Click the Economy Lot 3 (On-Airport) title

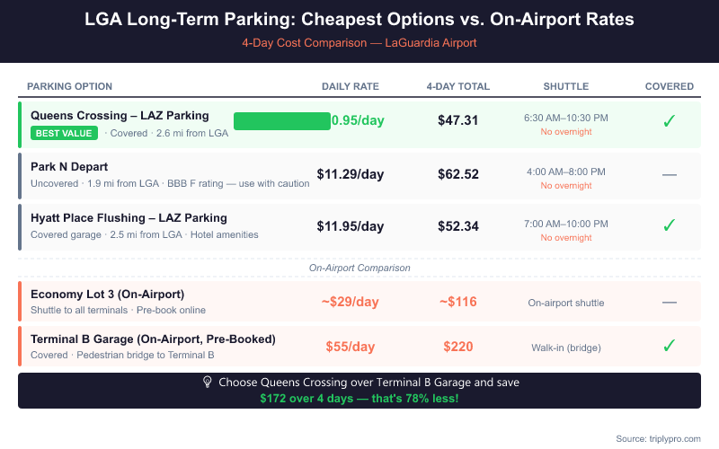pyautogui.click(x=107, y=295)
